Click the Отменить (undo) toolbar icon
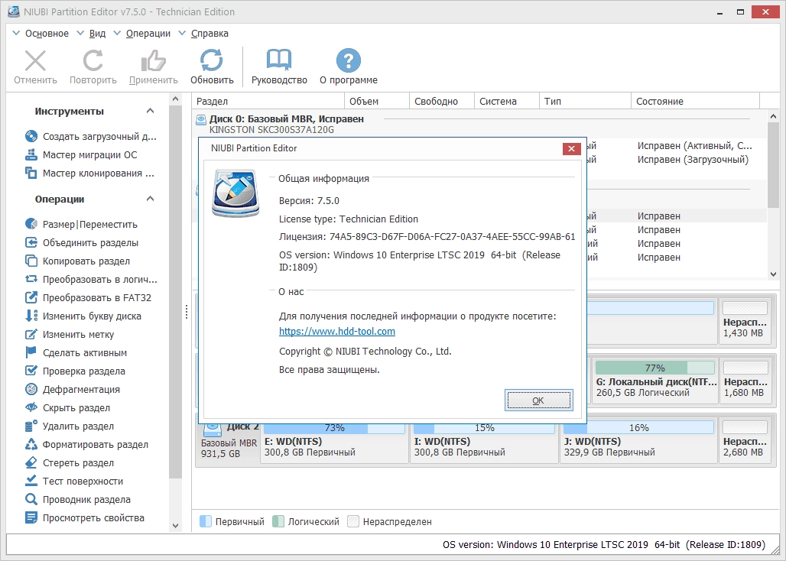The height and width of the screenshot is (561, 786). [35, 61]
